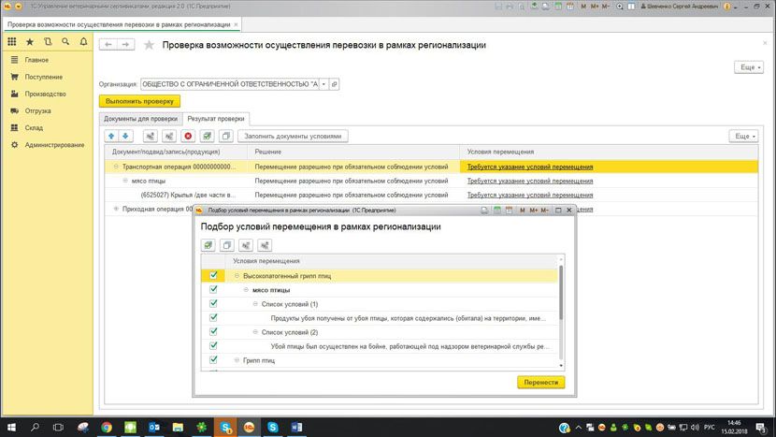
Task: Open the Отгрузка section
Action: 38,111
